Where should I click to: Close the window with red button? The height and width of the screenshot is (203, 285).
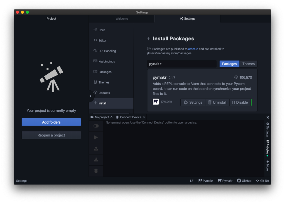pyautogui.click(x=18, y=12)
